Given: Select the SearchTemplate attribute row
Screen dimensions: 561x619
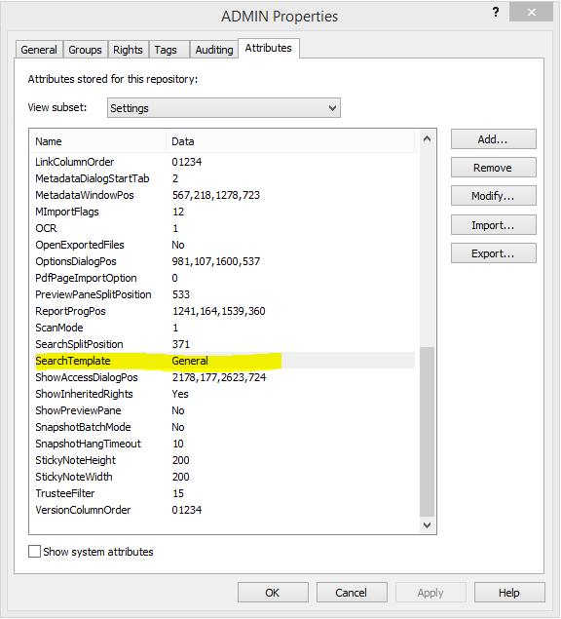Looking at the screenshot, I should pos(224,361).
